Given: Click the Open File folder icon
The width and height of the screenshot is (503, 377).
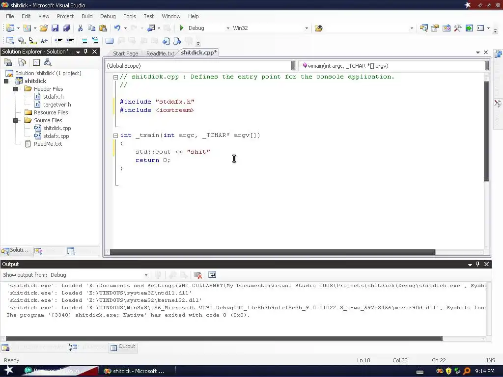Looking at the screenshot, I should (44, 28).
